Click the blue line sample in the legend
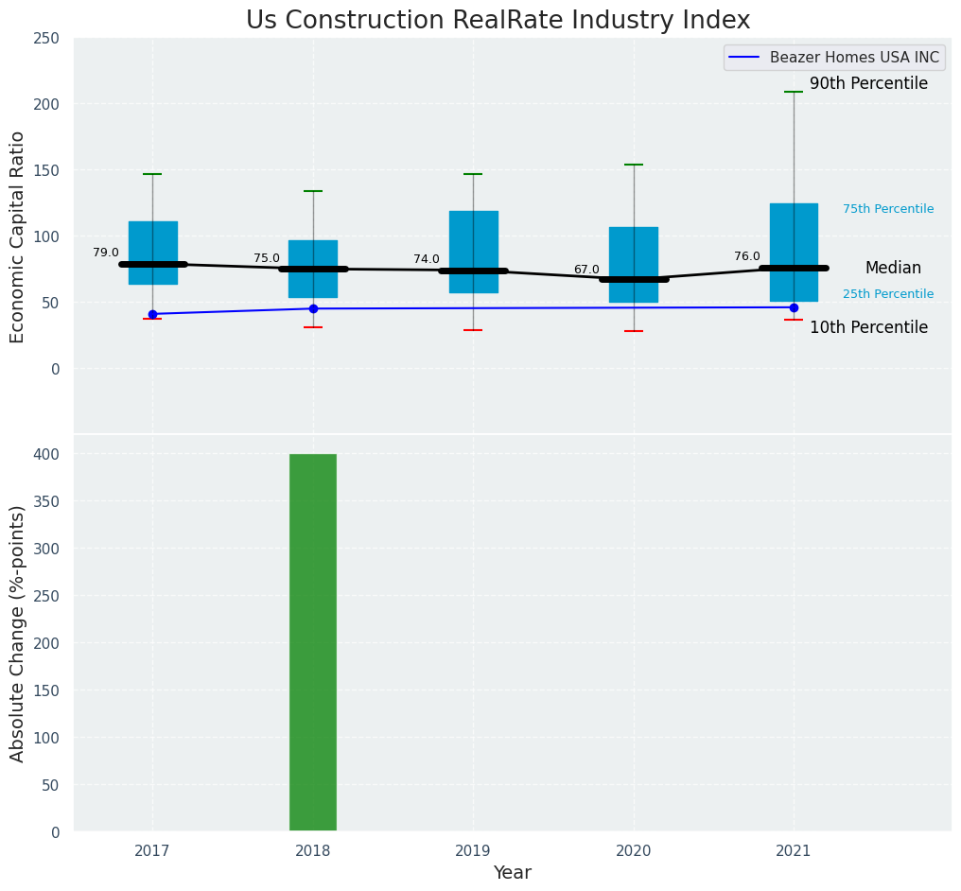 (745, 58)
